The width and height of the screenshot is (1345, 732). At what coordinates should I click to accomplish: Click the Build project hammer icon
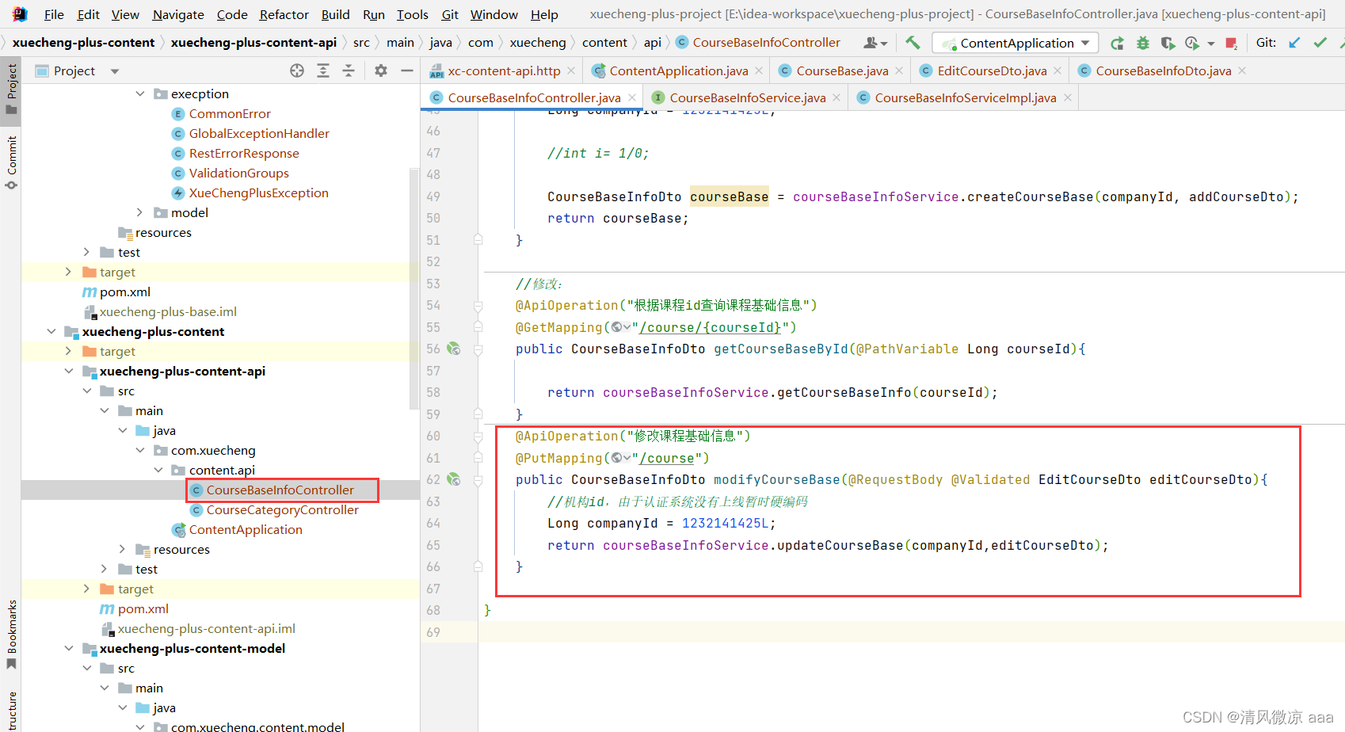(913, 43)
